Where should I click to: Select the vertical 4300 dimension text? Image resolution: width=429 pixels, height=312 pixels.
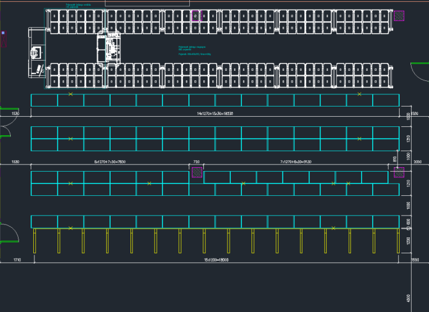pyautogui.click(x=408, y=298)
